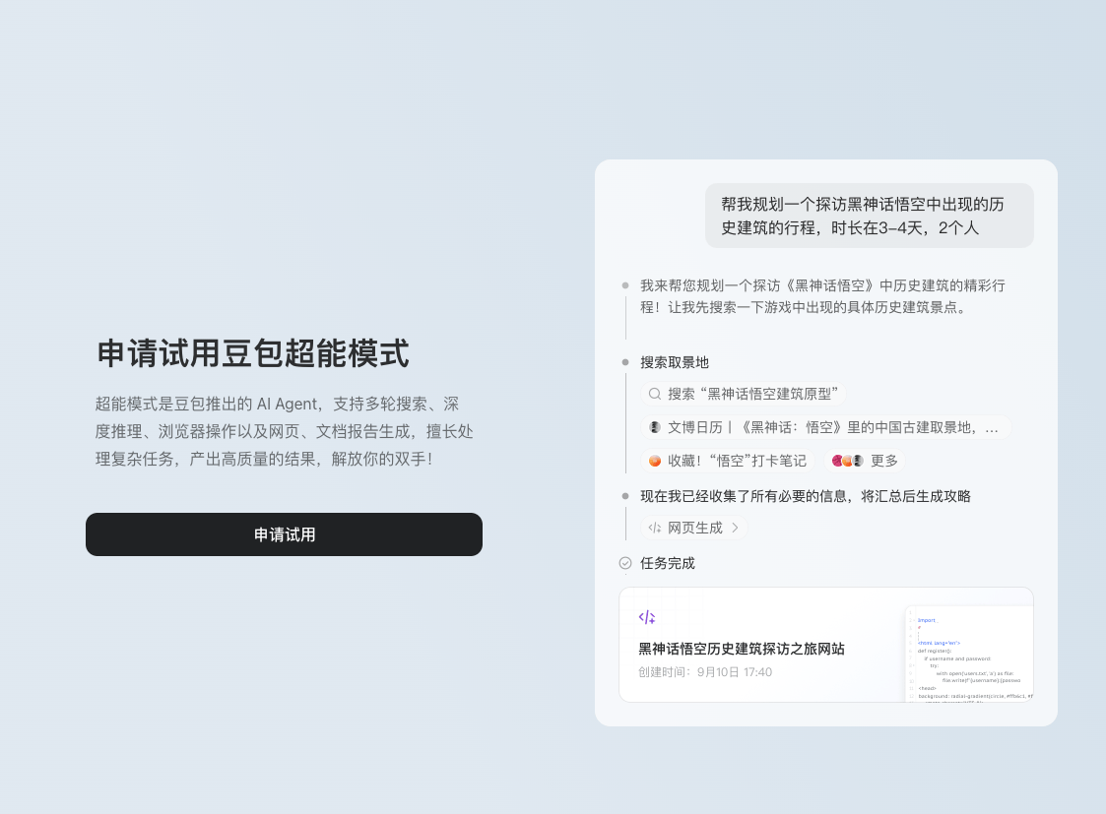Click the code icon in 网页生成 chip
Screen dimensions: 1106x814
(x=655, y=528)
